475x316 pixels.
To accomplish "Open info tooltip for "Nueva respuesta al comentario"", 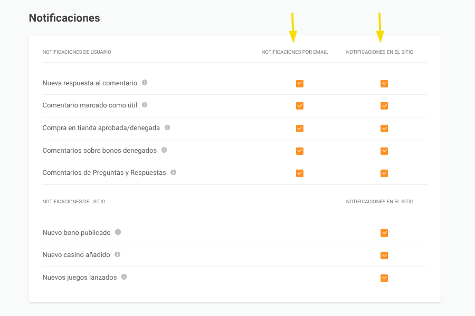I will click(145, 83).
